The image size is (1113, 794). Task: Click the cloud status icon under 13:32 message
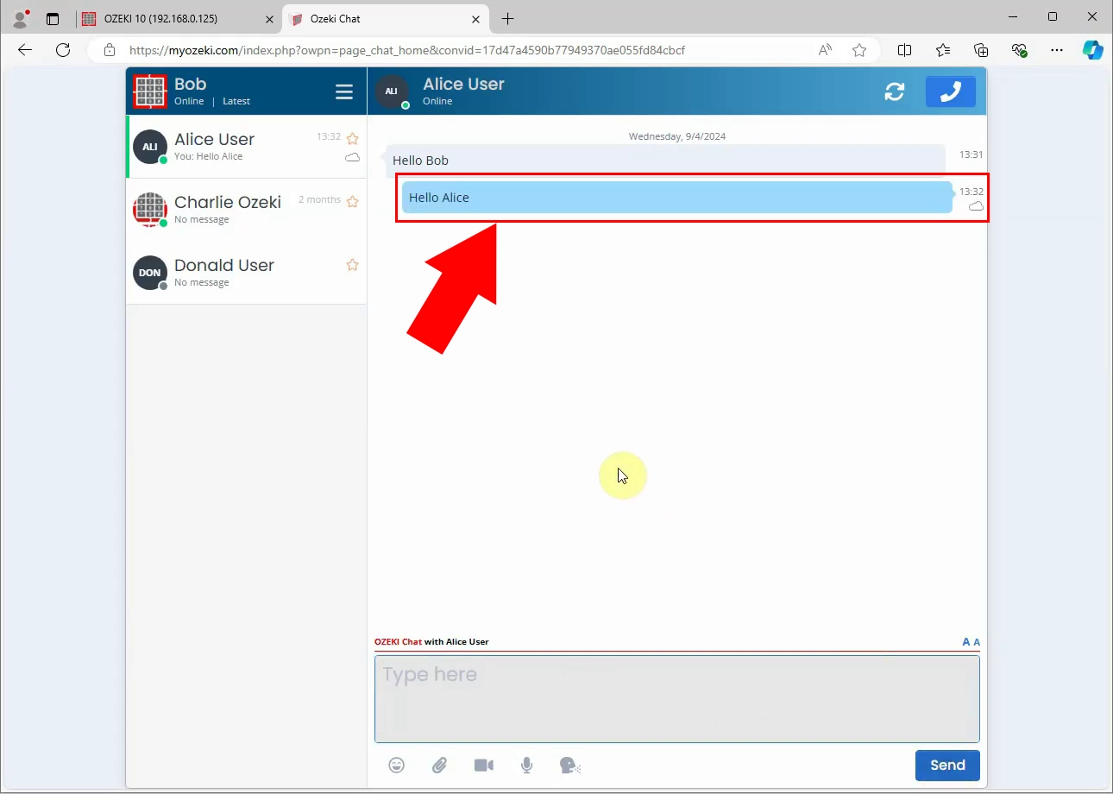click(976, 206)
